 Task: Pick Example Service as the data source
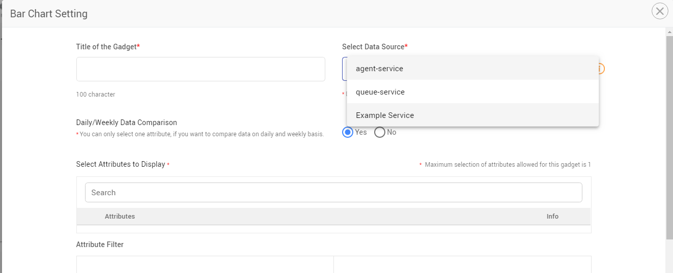click(x=385, y=115)
